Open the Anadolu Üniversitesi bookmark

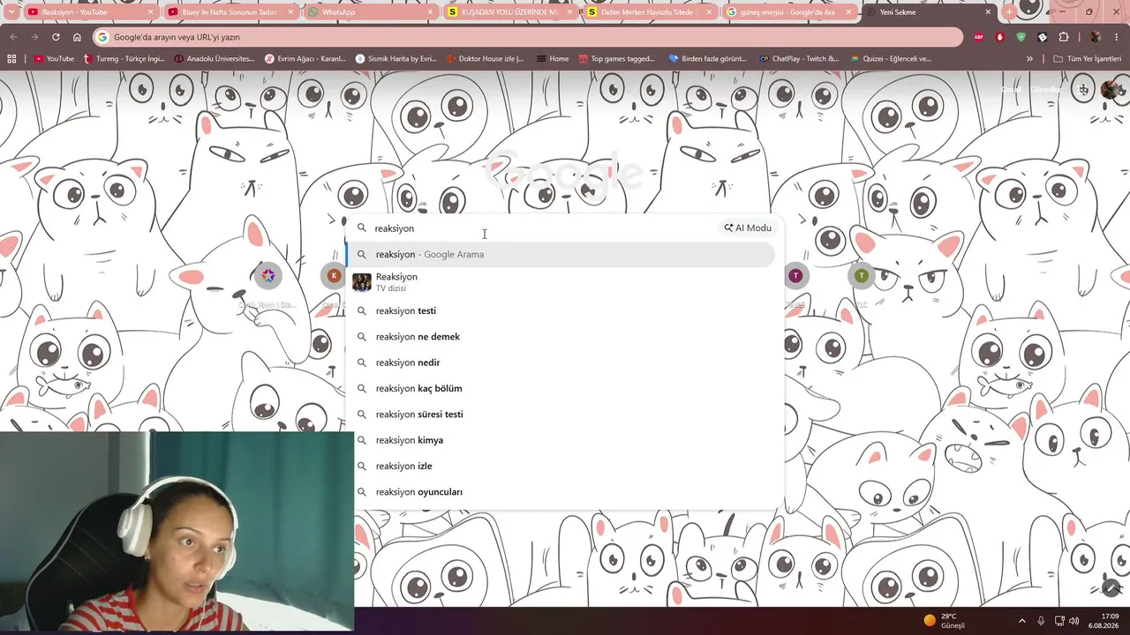(215, 58)
